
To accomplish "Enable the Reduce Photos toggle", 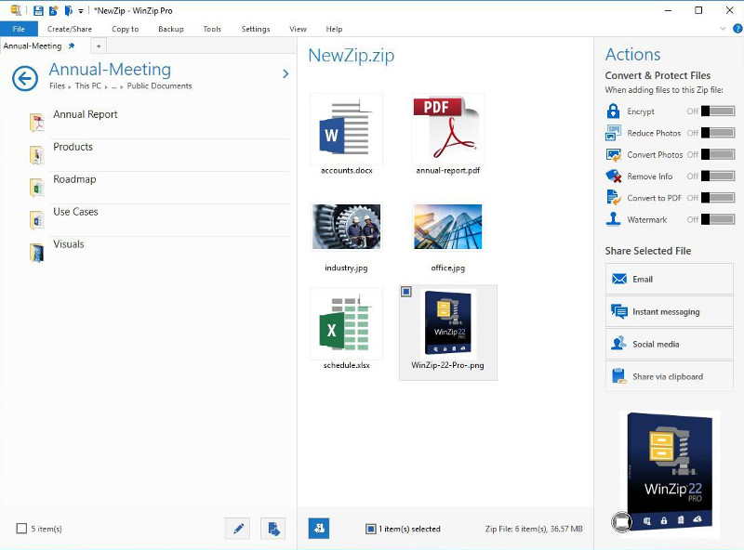I will coord(718,133).
